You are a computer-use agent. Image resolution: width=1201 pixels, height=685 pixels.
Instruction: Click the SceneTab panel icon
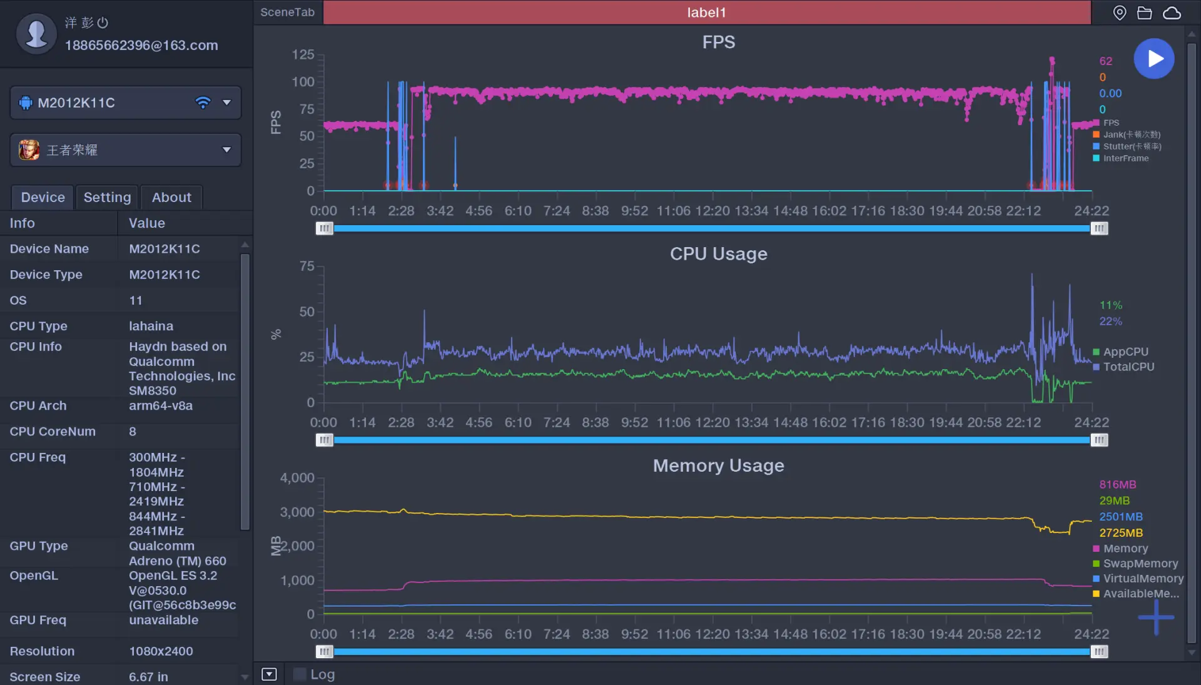click(x=287, y=11)
